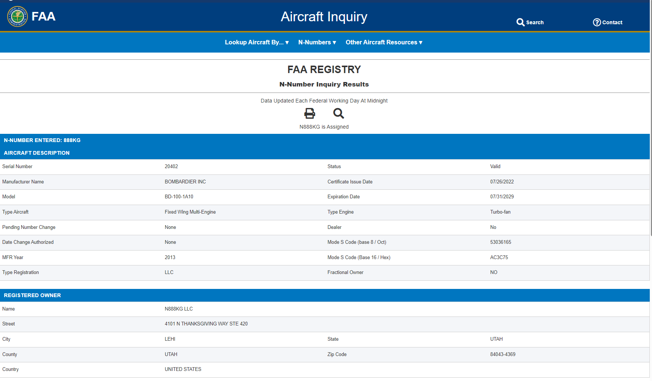Click the magnifier icon for new N-number search
The image size is (652, 381).
pos(339,113)
